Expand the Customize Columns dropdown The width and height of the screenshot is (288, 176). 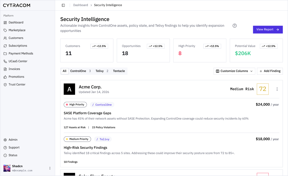click(x=234, y=71)
